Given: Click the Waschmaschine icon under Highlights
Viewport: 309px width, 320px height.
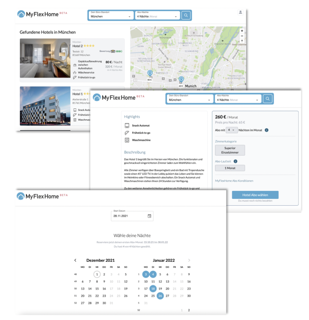Looking at the screenshot, I should 127,140.
